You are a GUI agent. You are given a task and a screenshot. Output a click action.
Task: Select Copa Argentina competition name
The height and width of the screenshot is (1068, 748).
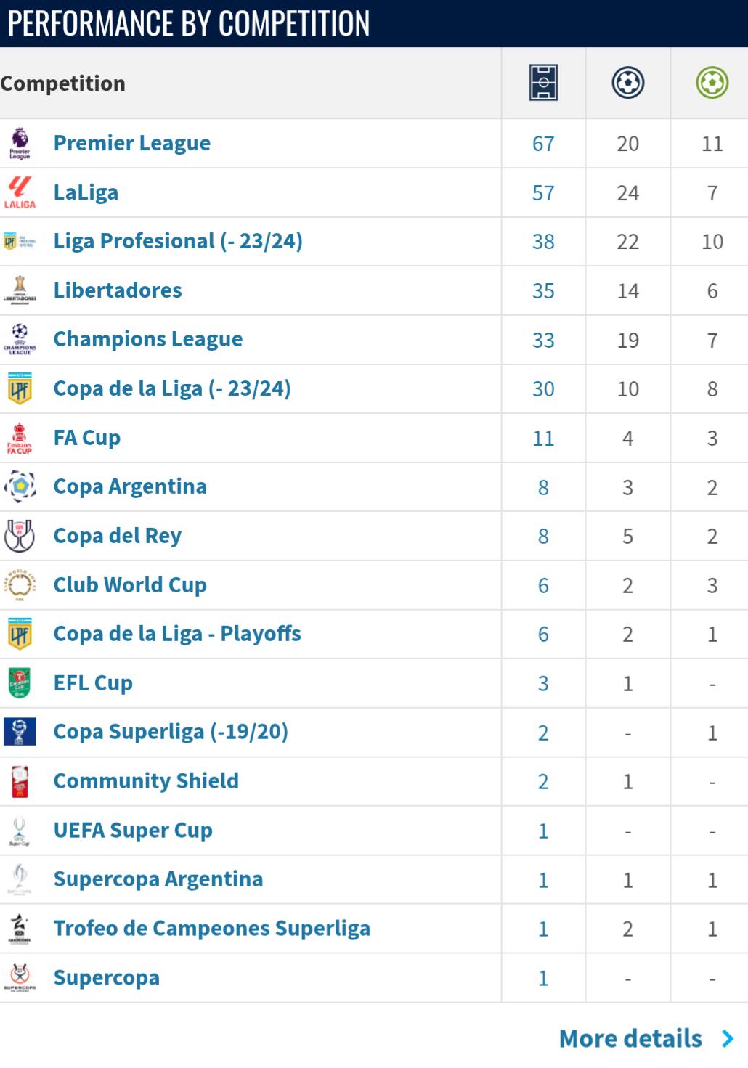(130, 486)
